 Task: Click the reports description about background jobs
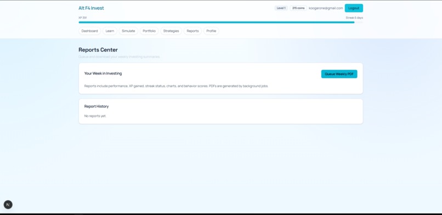click(x=176, y=86)
